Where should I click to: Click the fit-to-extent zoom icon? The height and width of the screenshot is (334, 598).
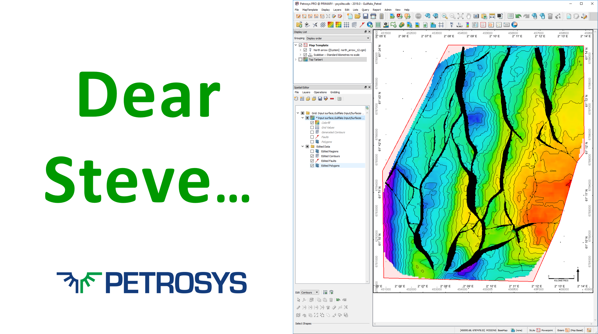460,16
